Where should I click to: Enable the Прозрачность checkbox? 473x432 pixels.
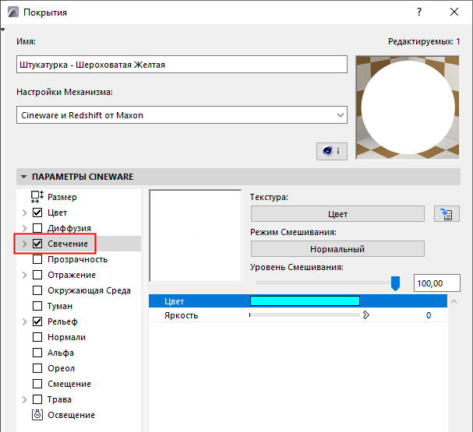(x=37, y=259)
